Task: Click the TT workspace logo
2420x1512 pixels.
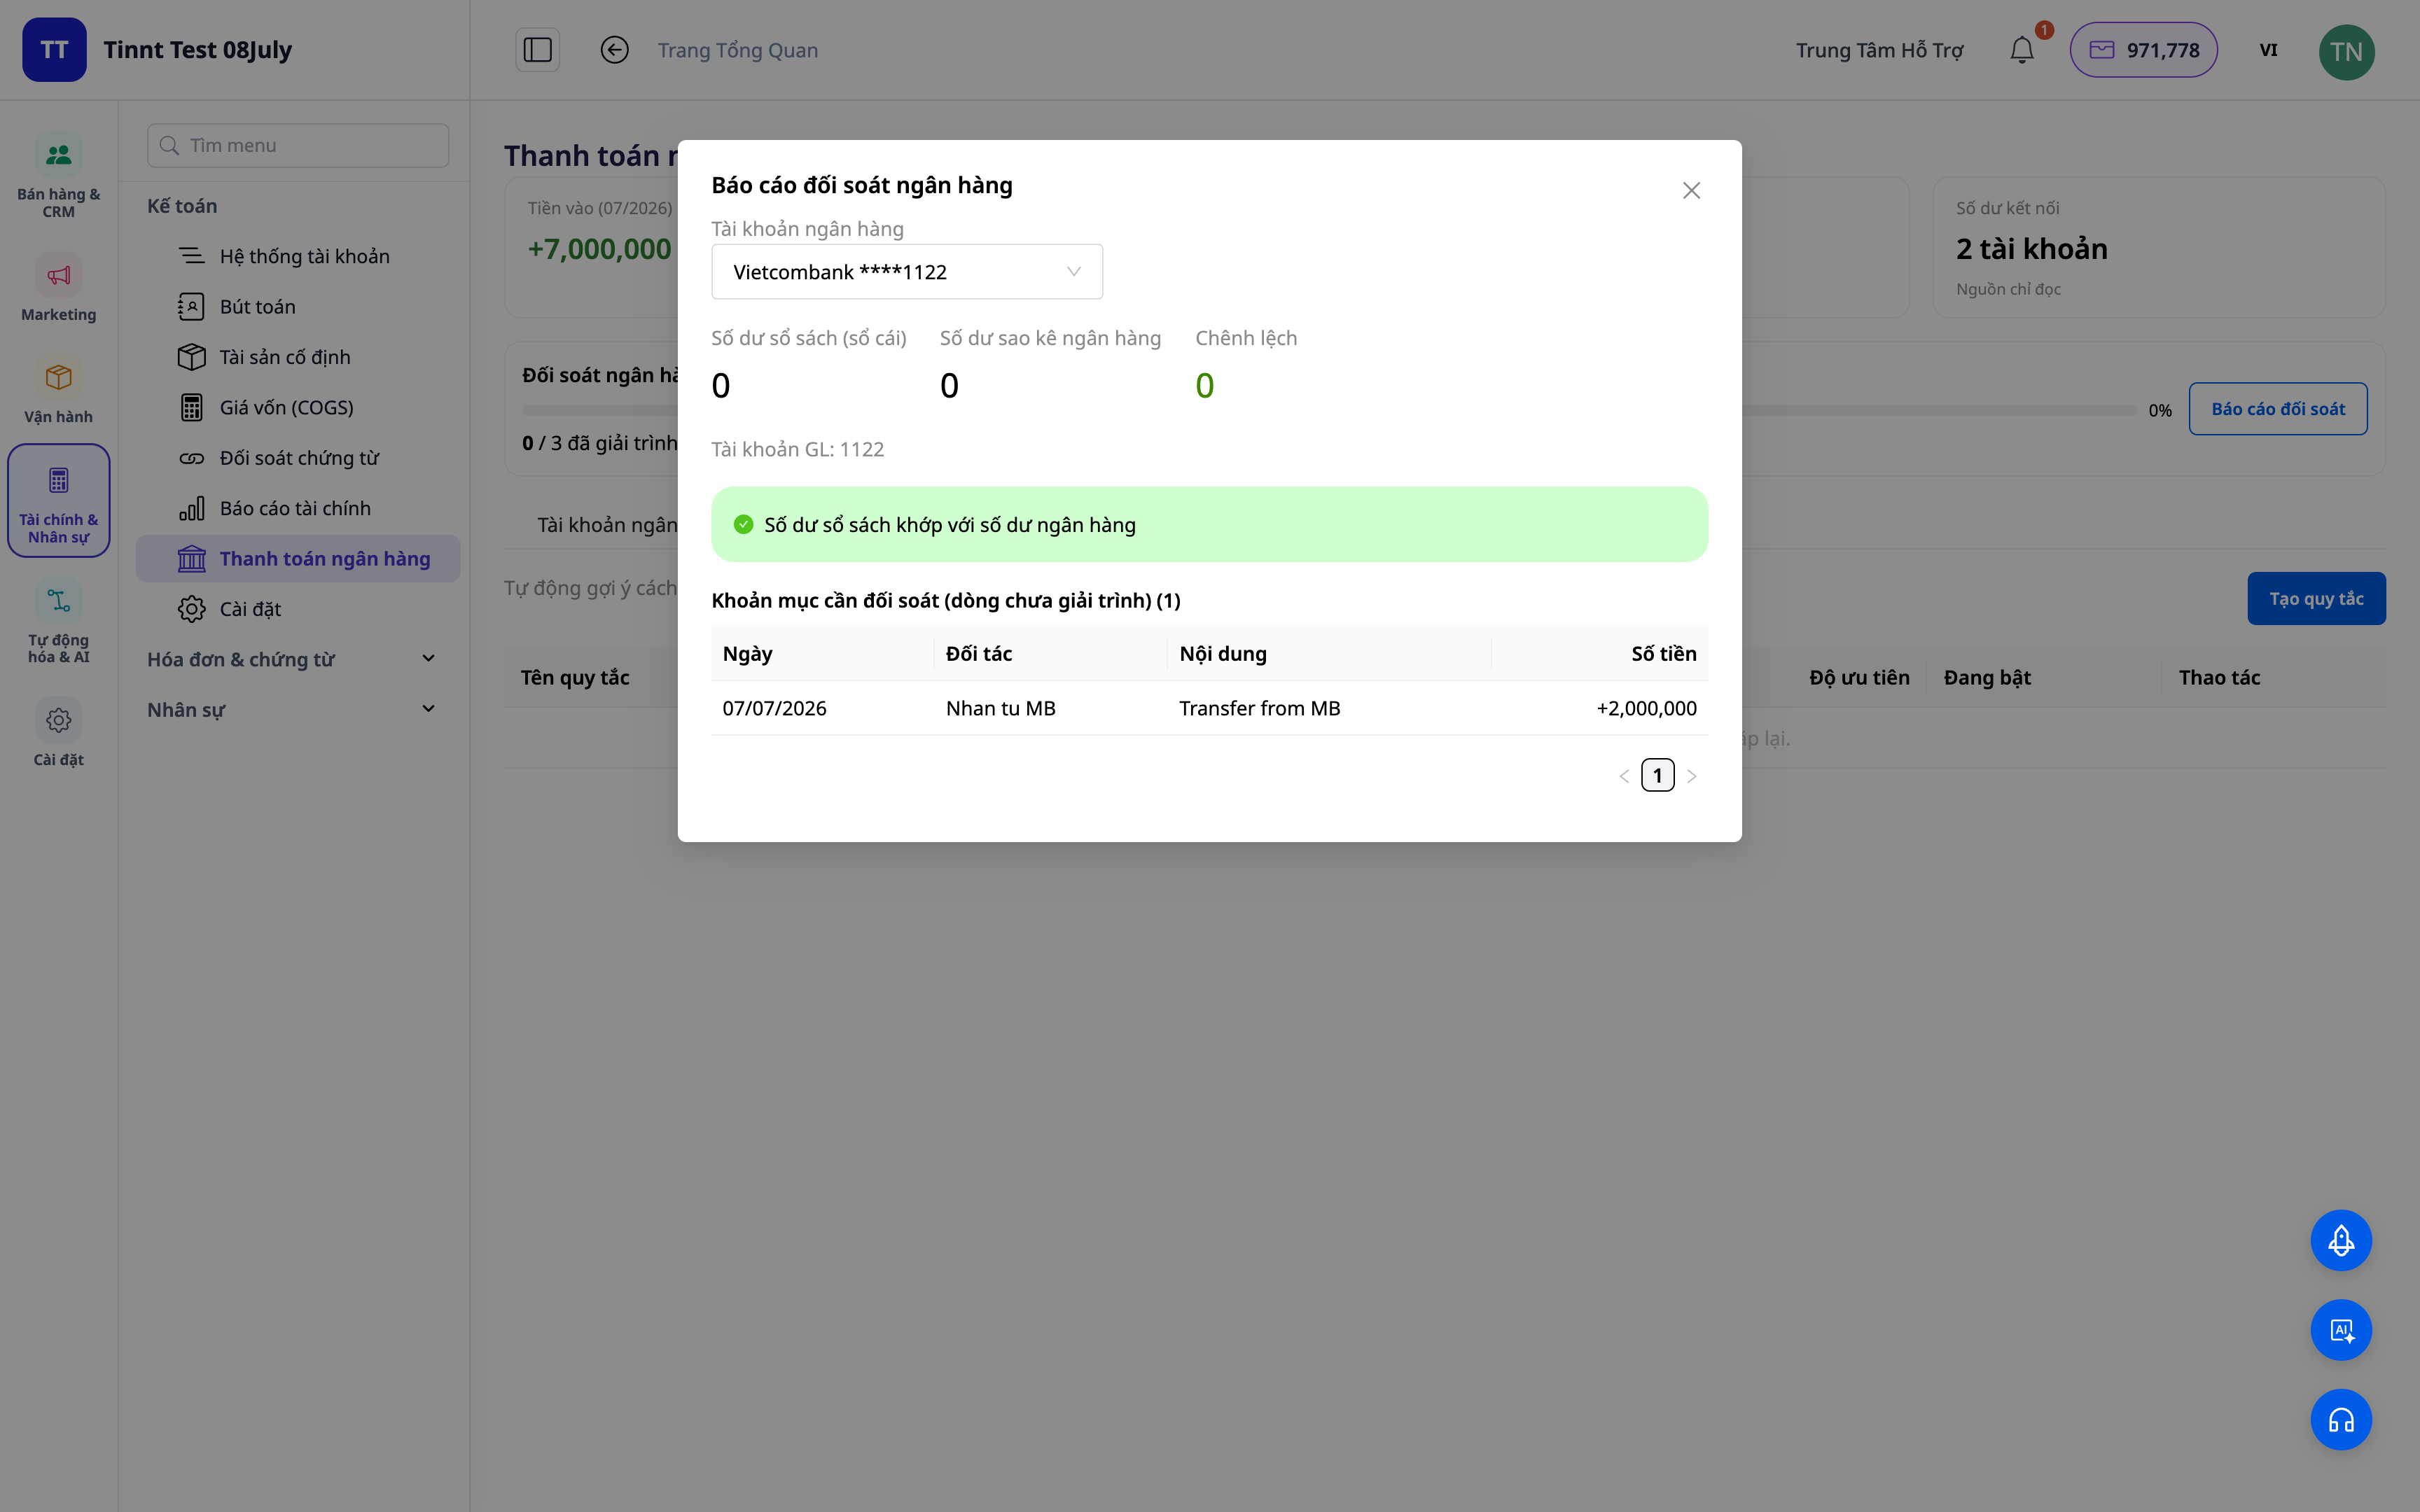Action: point(54,49)
